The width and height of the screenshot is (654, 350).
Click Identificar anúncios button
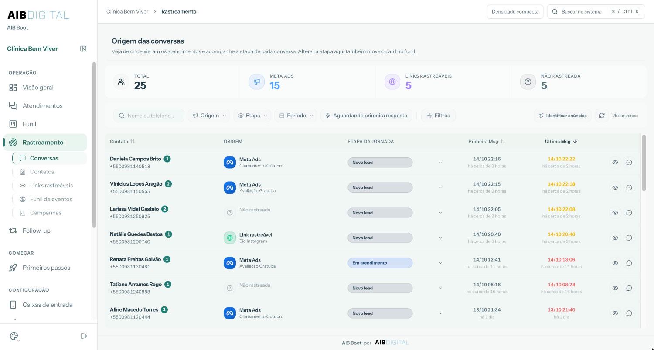tap(562, 116)
